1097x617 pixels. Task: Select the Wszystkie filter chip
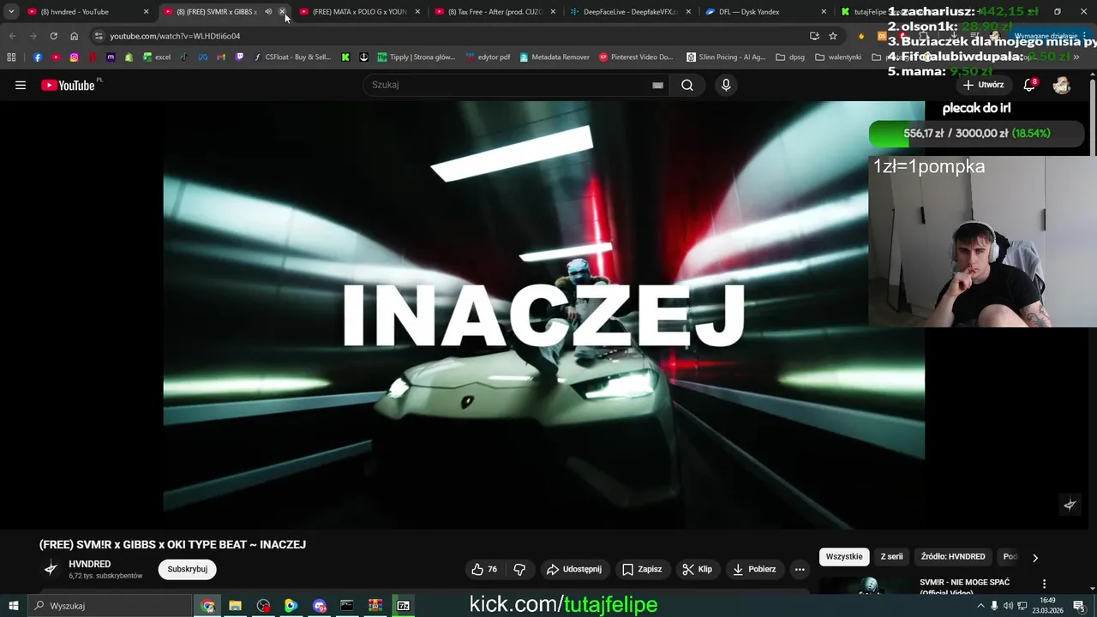click(x=844, y=557)
